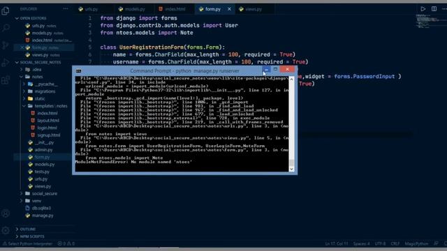This screenshot has height=251, width=447.
Task: Change line endings via CRLF indicator
Action: click(x=395, y=243)
